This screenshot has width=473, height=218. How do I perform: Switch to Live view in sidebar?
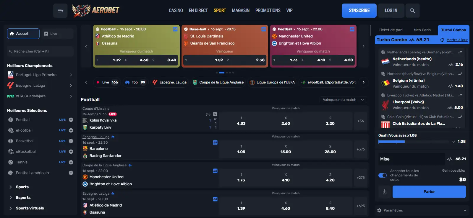click(x=57, y=34)
